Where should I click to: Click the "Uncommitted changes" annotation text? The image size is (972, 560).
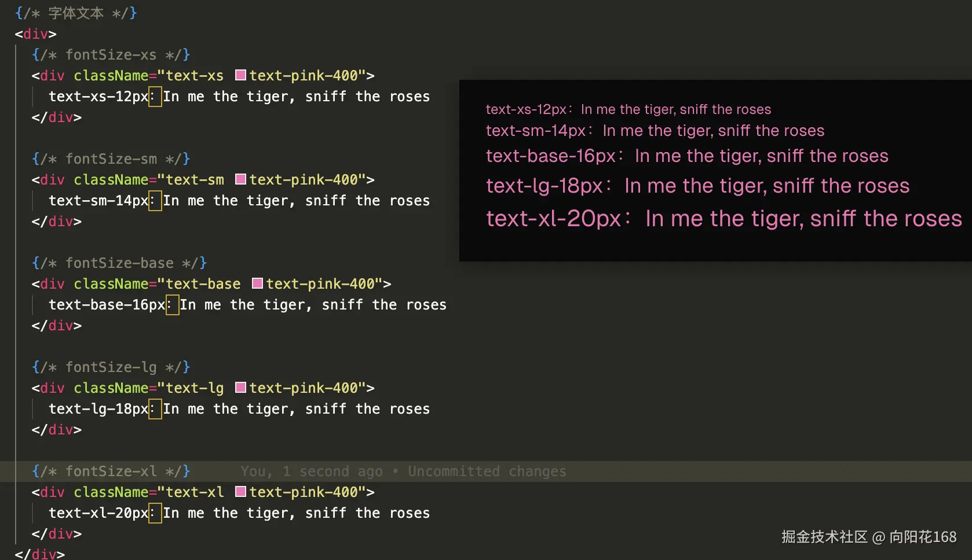[487, 471]
